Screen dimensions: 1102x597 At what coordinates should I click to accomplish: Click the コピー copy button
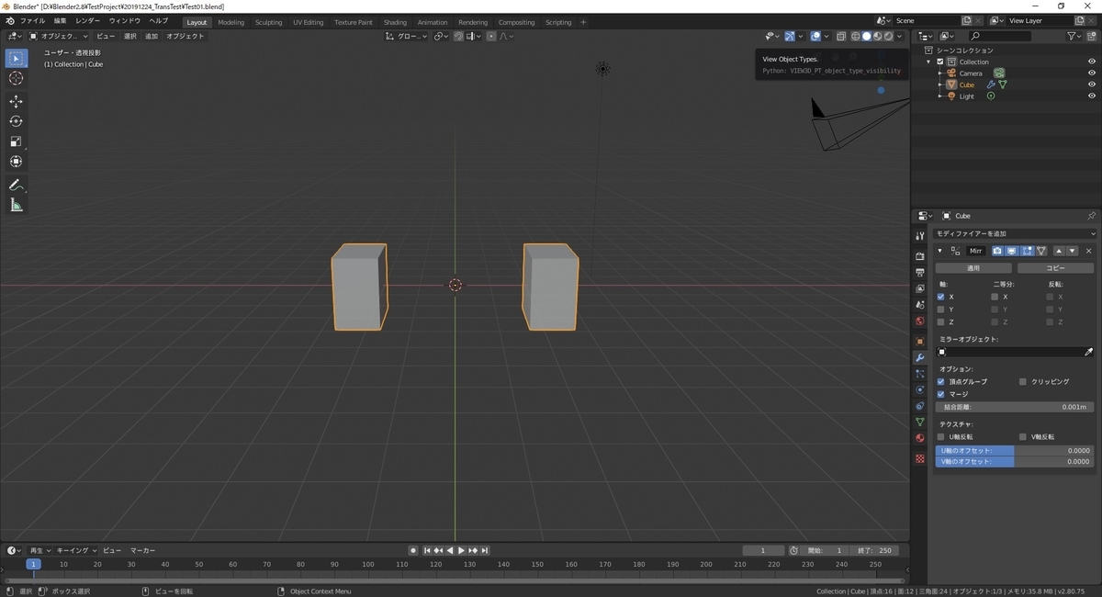[1056, 268]
